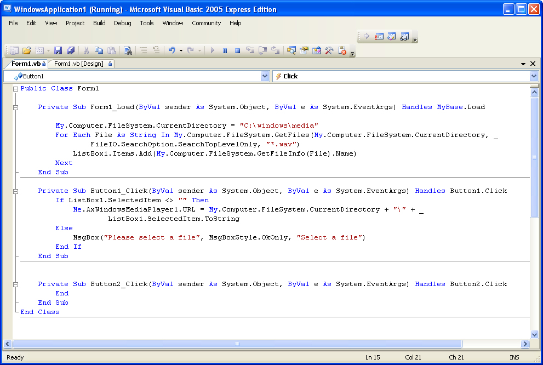Screen dimensions: 543x365
Task: Open the Error List icon
Action: pyautogui.click(x=342, y=50)
